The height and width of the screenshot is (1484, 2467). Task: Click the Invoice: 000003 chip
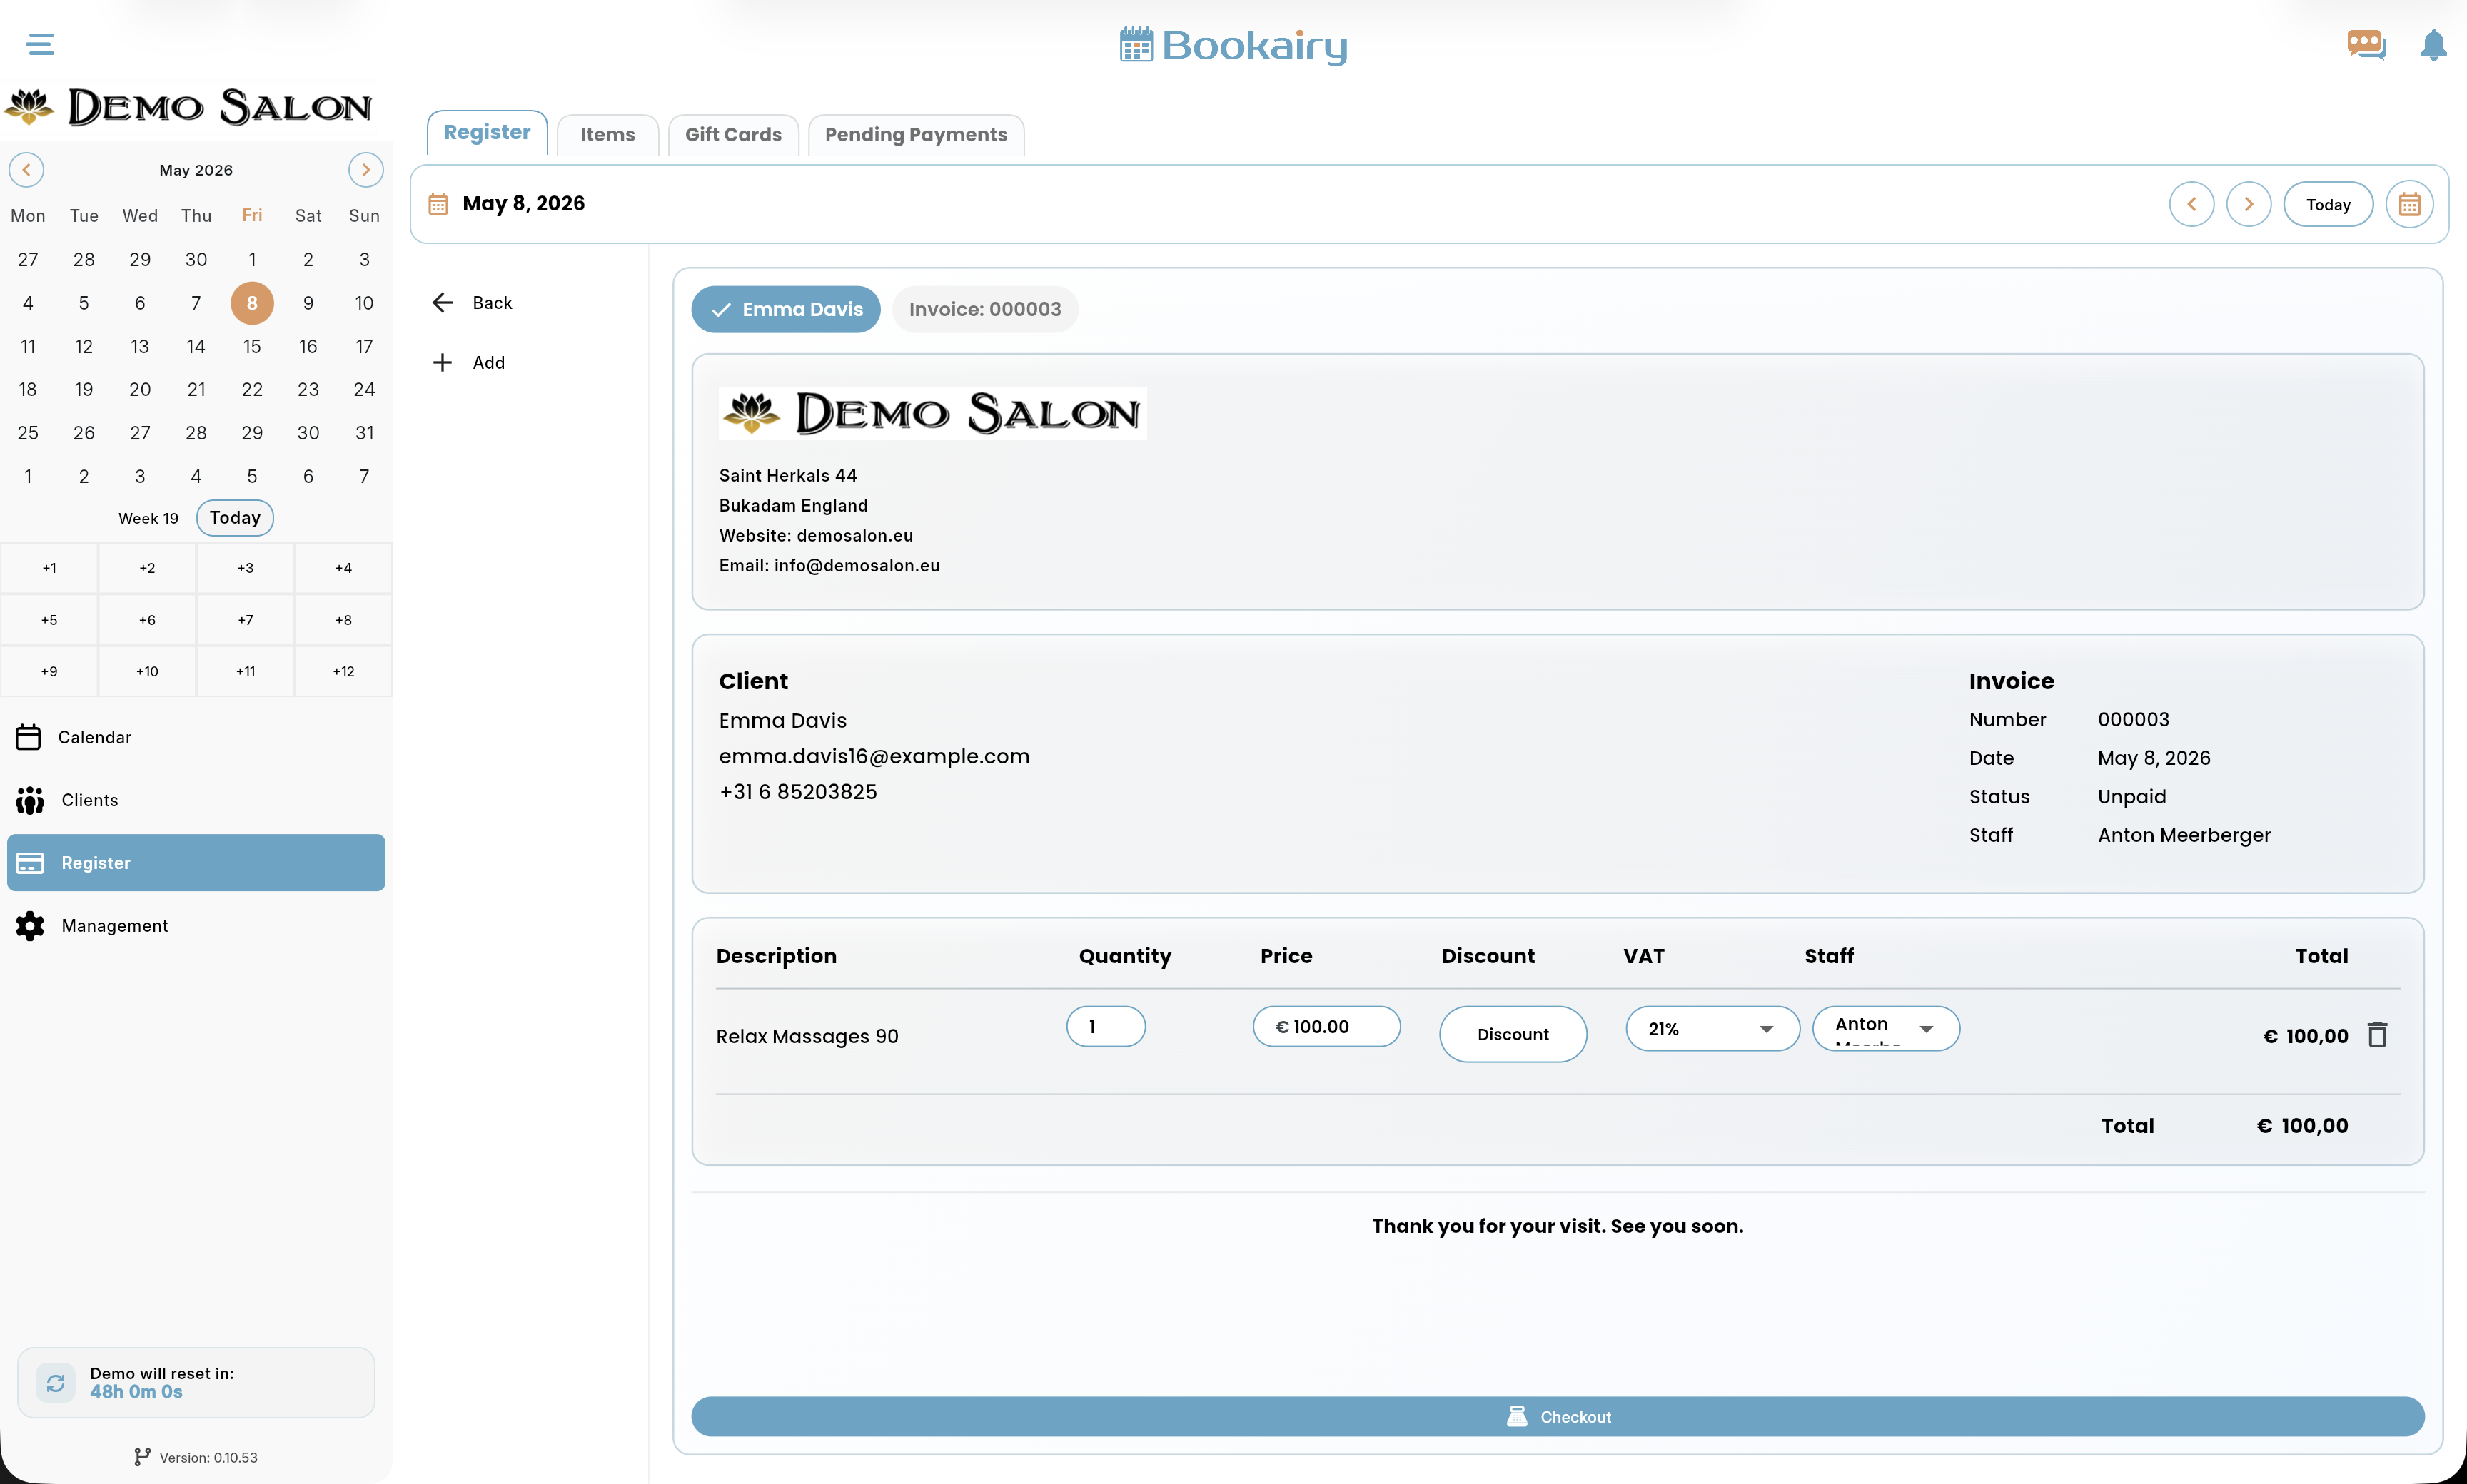tap(984, 309)
